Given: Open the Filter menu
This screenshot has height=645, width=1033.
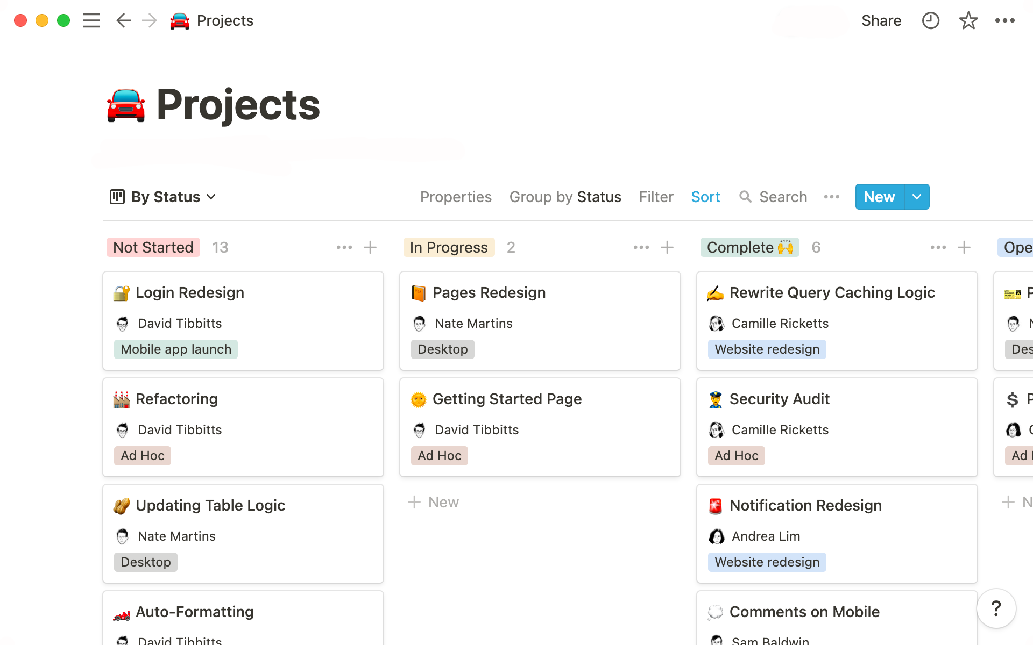Looking at the screenshot, I should [x=656, y=197].
